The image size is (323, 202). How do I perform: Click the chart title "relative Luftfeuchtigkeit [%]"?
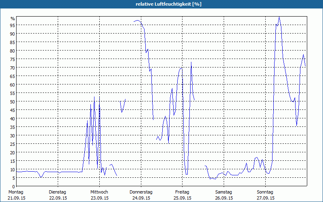(x=169, y=4)
